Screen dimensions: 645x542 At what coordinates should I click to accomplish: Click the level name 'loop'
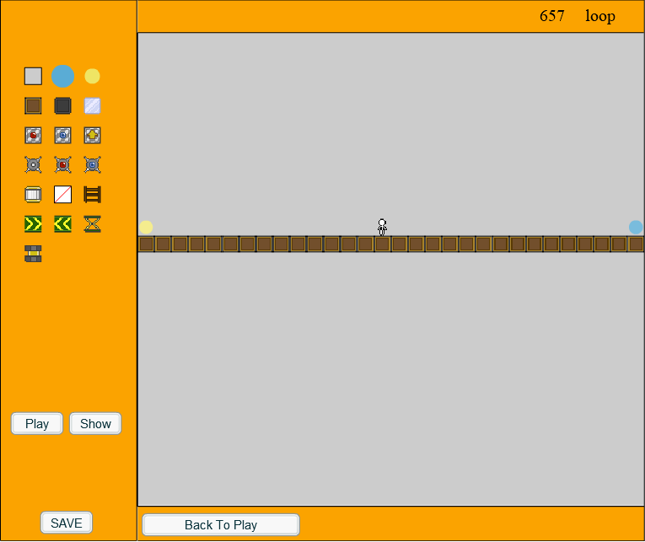click(x=600, y=17)
